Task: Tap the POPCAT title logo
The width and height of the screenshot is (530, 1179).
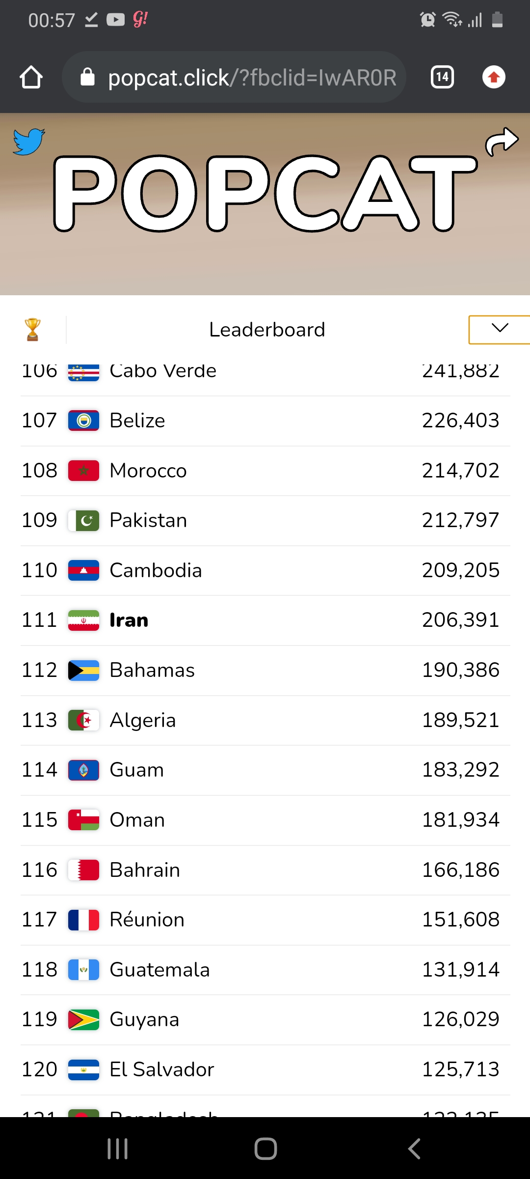Action: pos(265,193)
